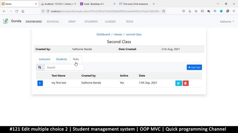Click the 'Yes' active status cell

click(x=122, y=83)
